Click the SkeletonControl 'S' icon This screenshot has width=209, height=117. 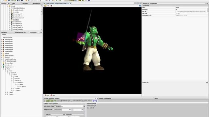(4, 67)
